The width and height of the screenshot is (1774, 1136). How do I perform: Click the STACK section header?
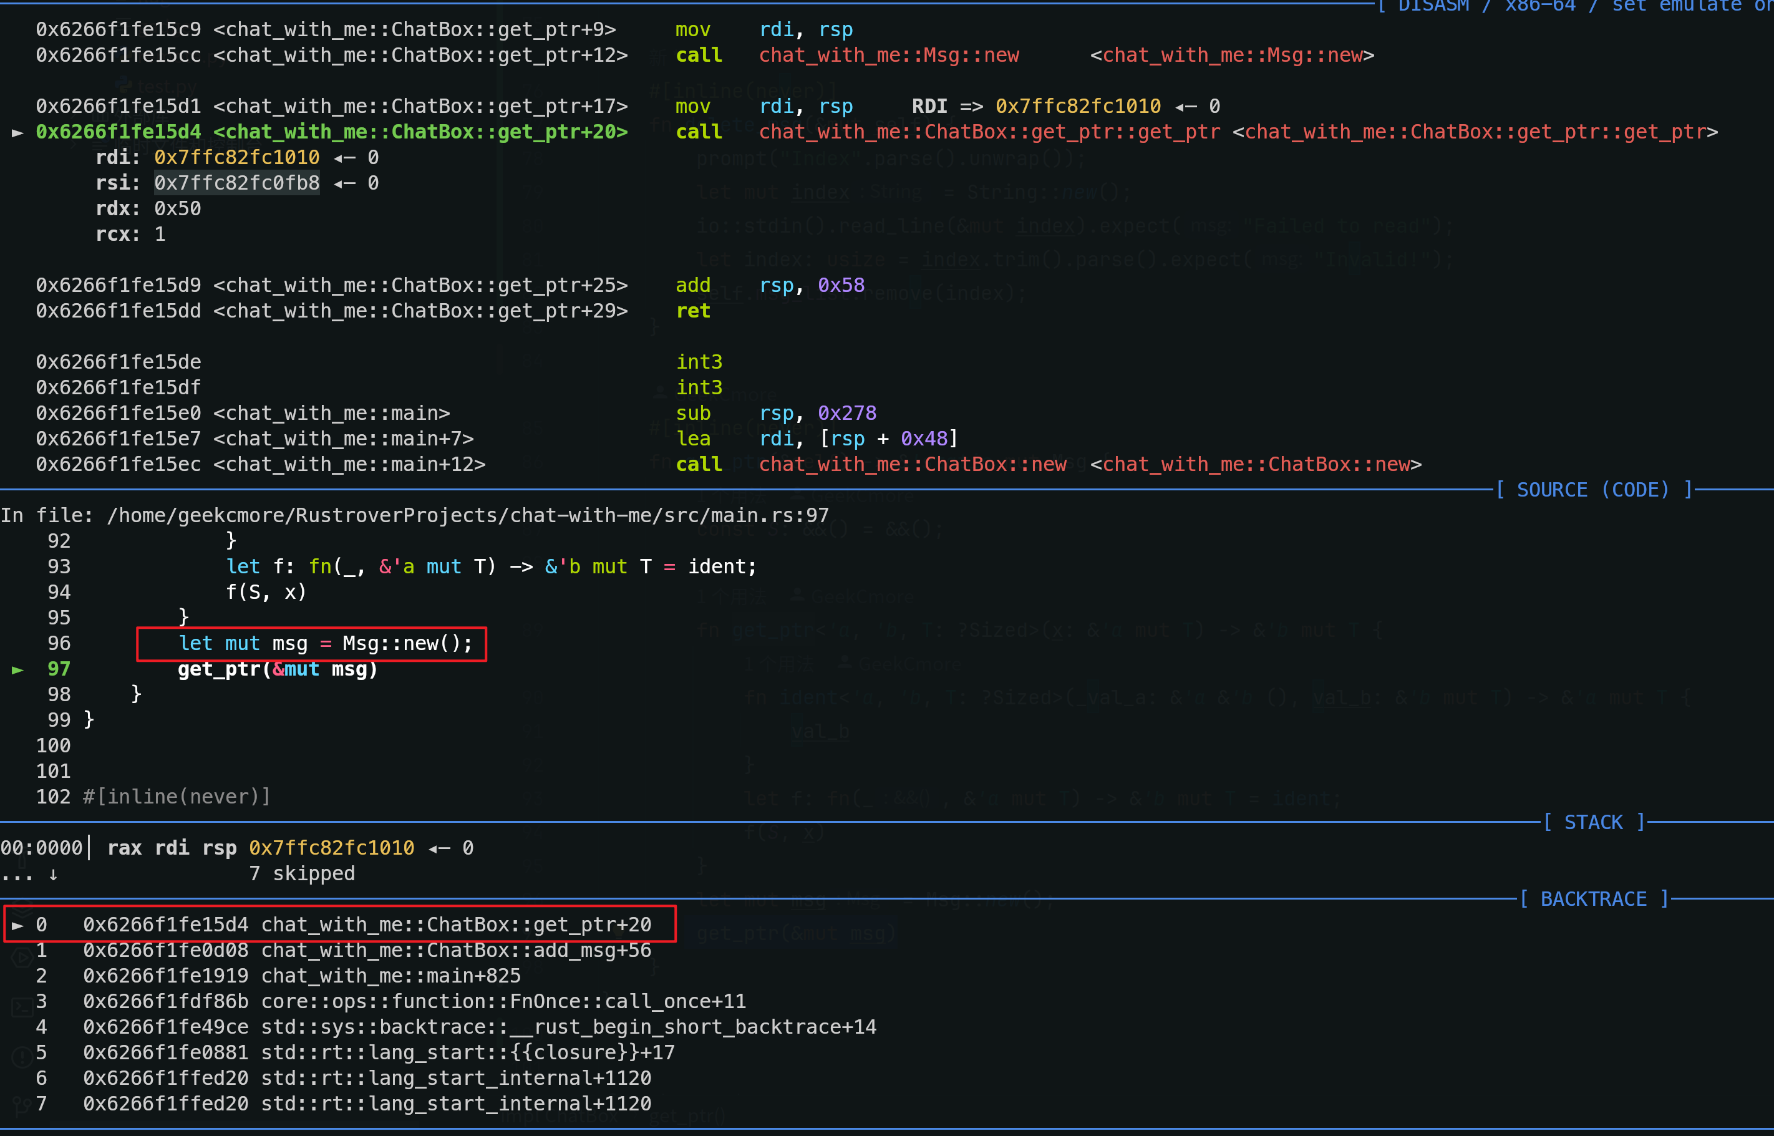point(1593,822)
